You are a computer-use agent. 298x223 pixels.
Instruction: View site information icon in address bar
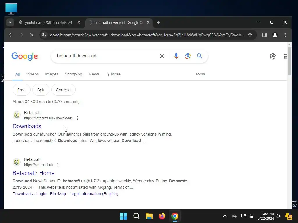44,35
